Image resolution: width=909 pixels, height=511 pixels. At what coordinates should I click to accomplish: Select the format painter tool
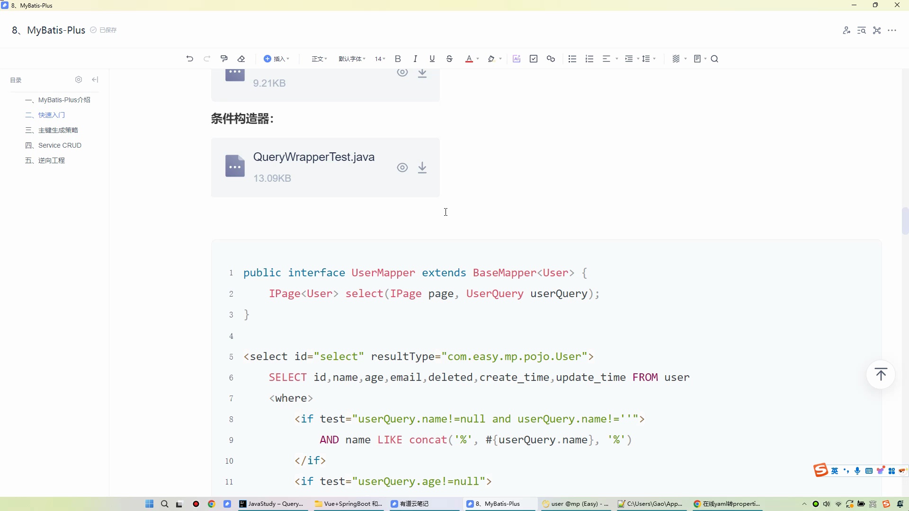224,58
